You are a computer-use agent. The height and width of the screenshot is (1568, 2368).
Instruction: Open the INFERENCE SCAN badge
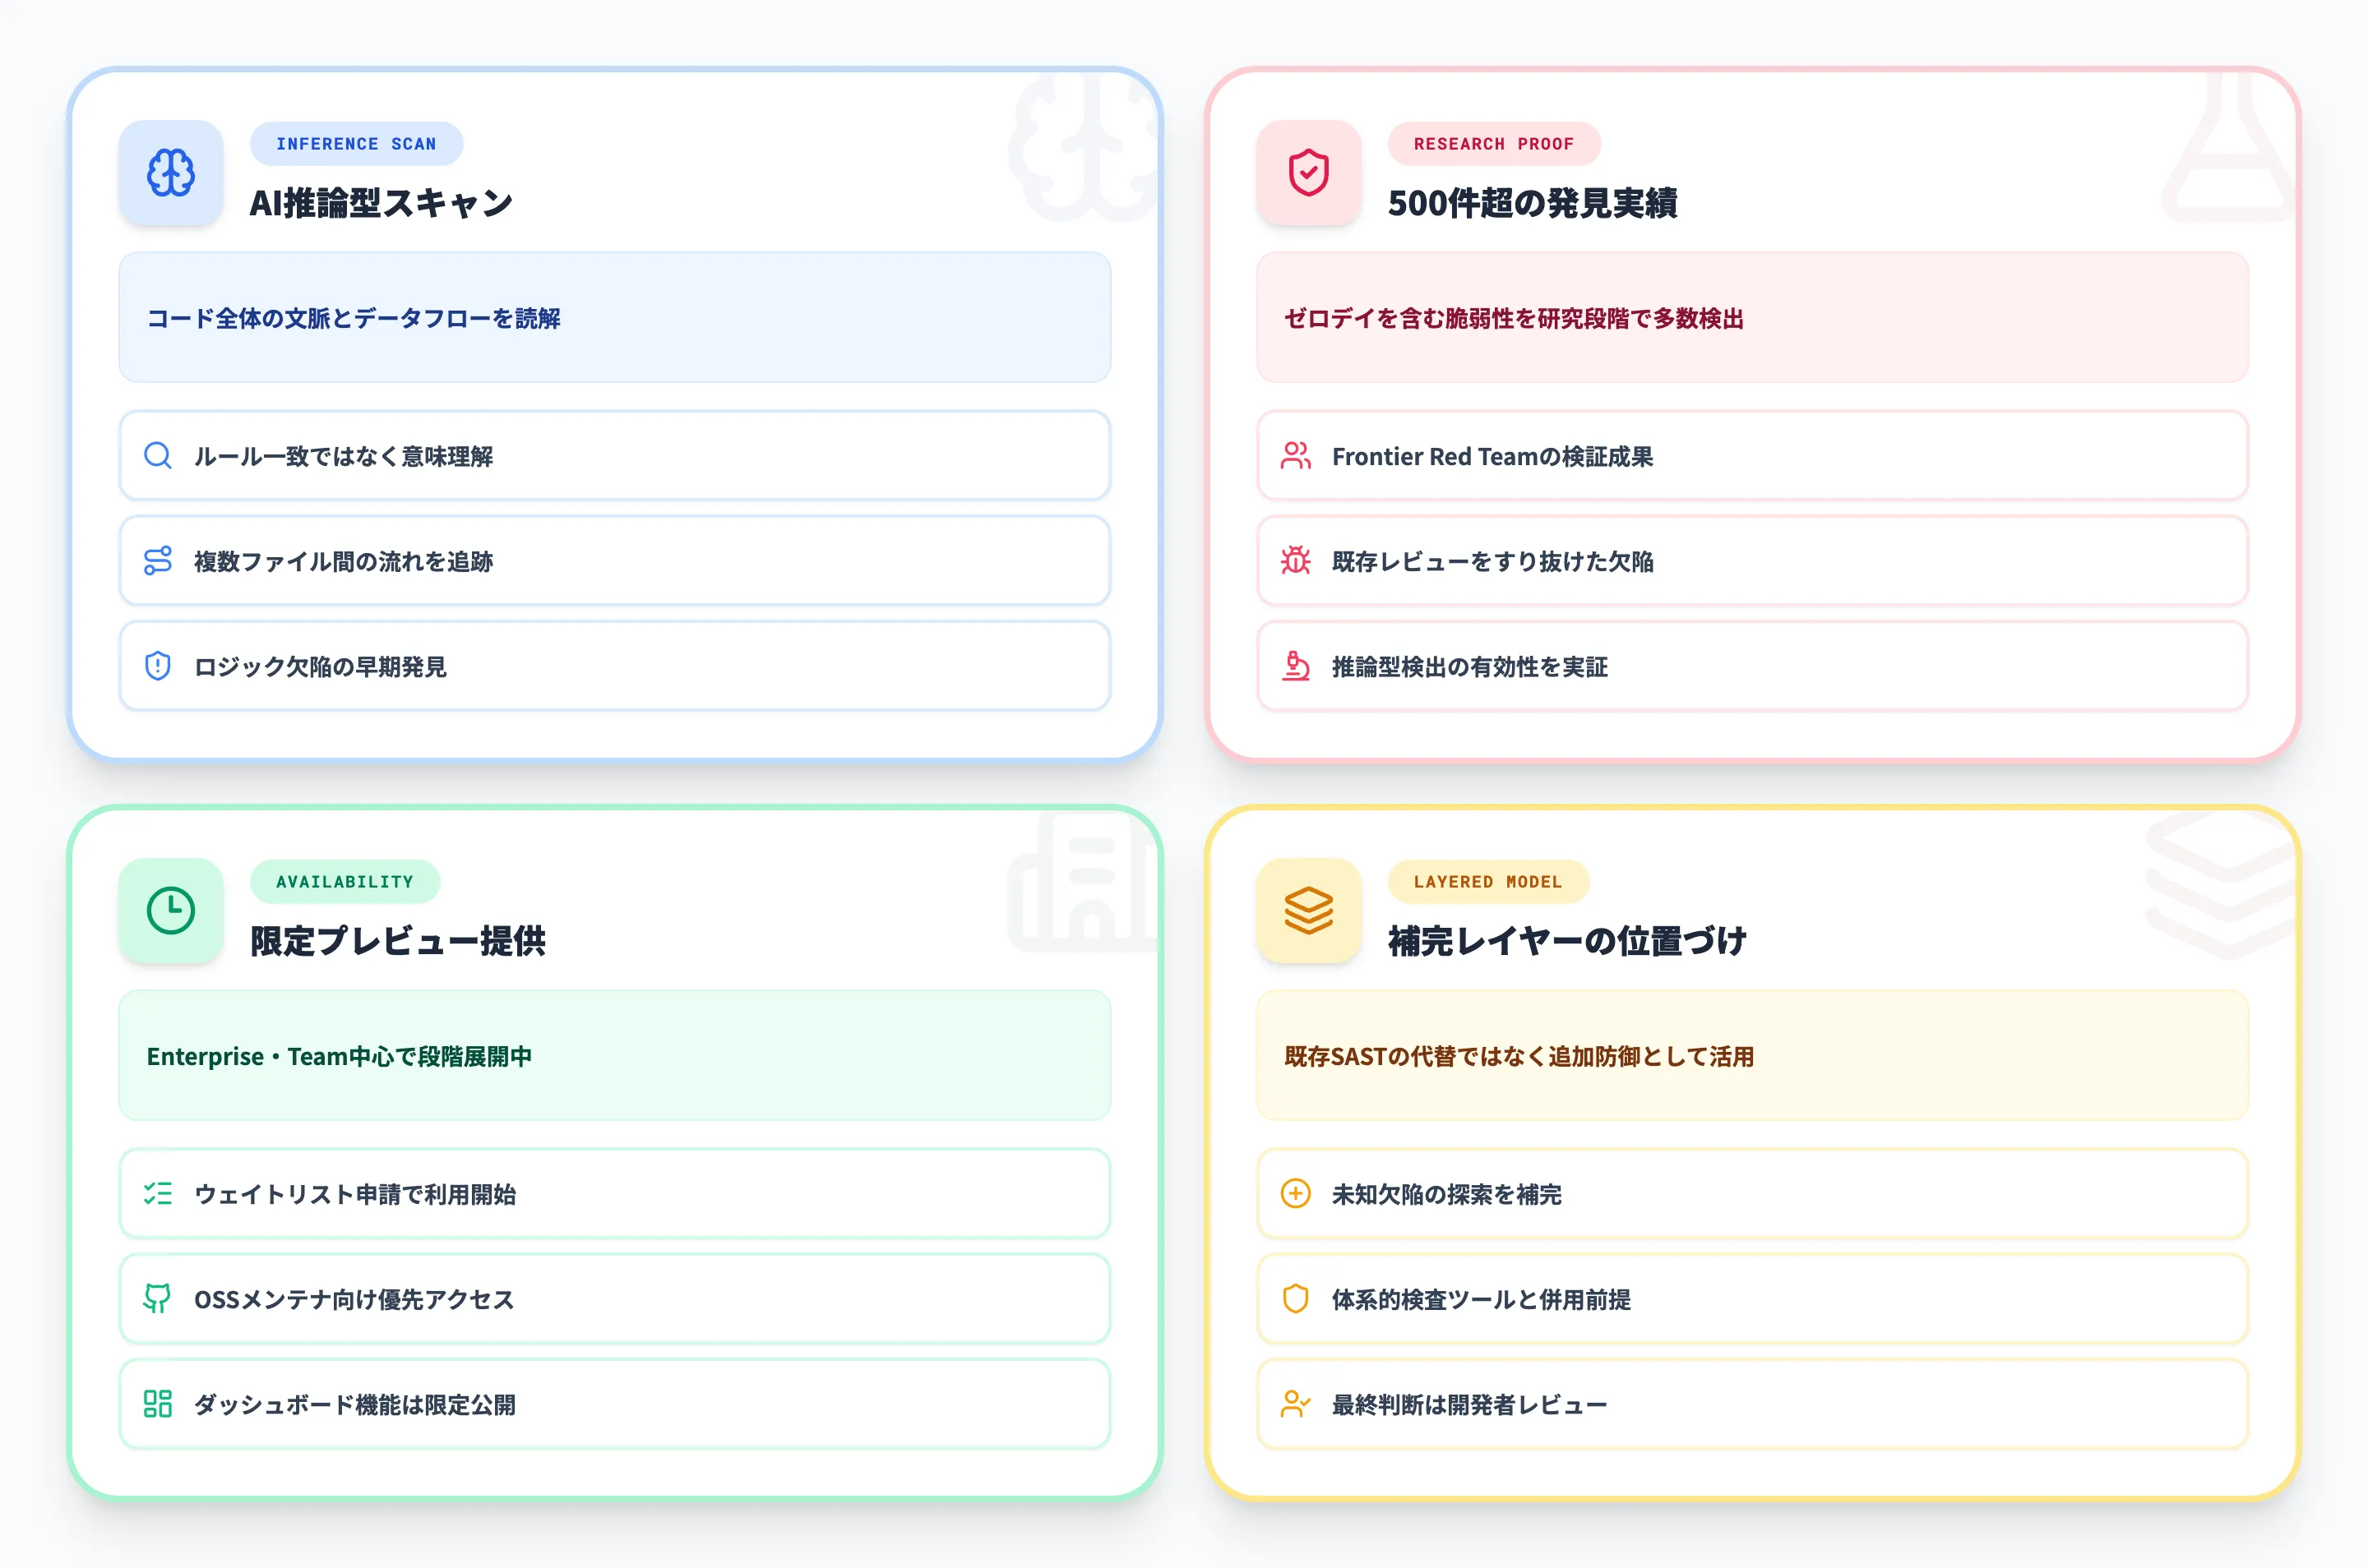pos(356,143)
